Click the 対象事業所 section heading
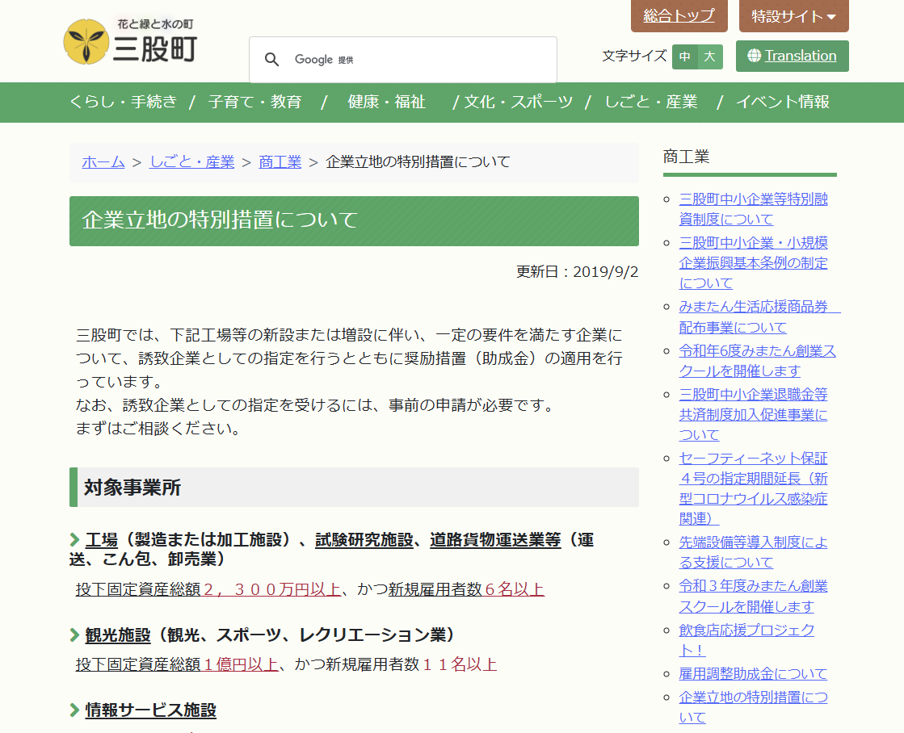Screen dimensions: 904x733 point(354,488)
